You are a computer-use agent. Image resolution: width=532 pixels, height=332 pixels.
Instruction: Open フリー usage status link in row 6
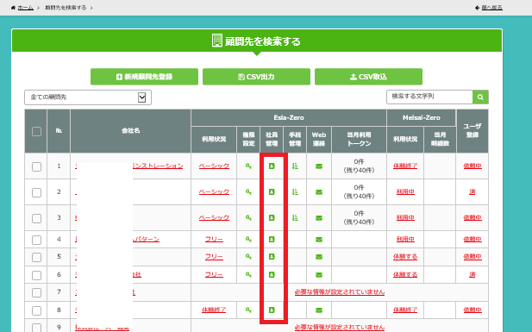tap(214, 274)
